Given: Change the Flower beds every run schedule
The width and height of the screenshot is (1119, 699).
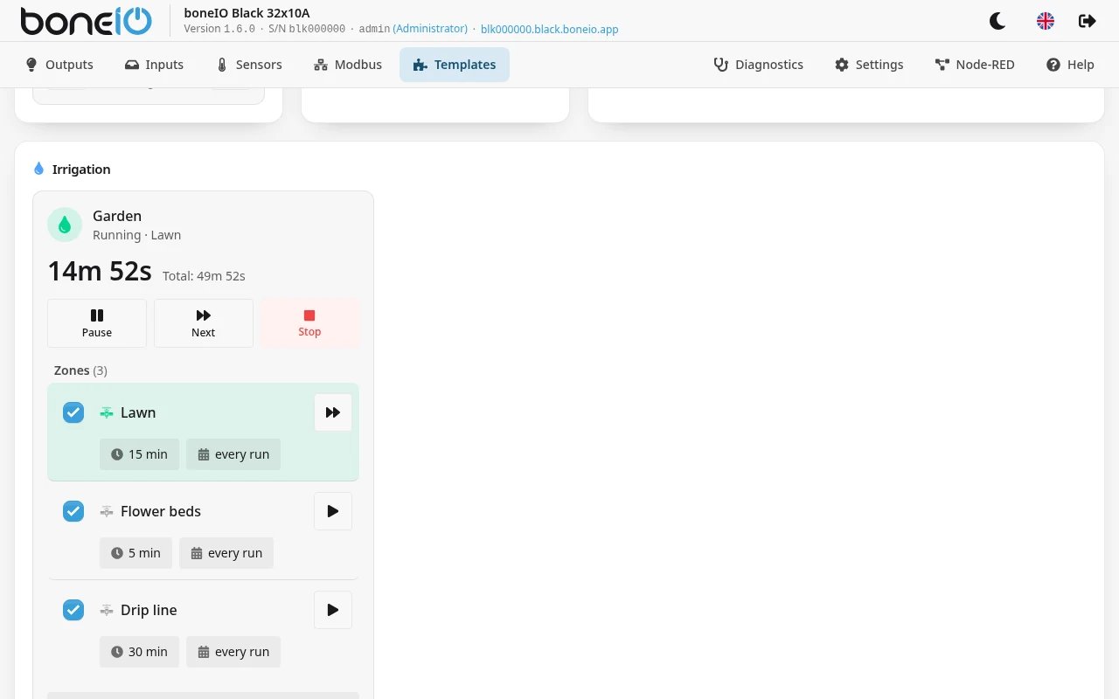Looking at the screenshot, I should coord(226,553).
